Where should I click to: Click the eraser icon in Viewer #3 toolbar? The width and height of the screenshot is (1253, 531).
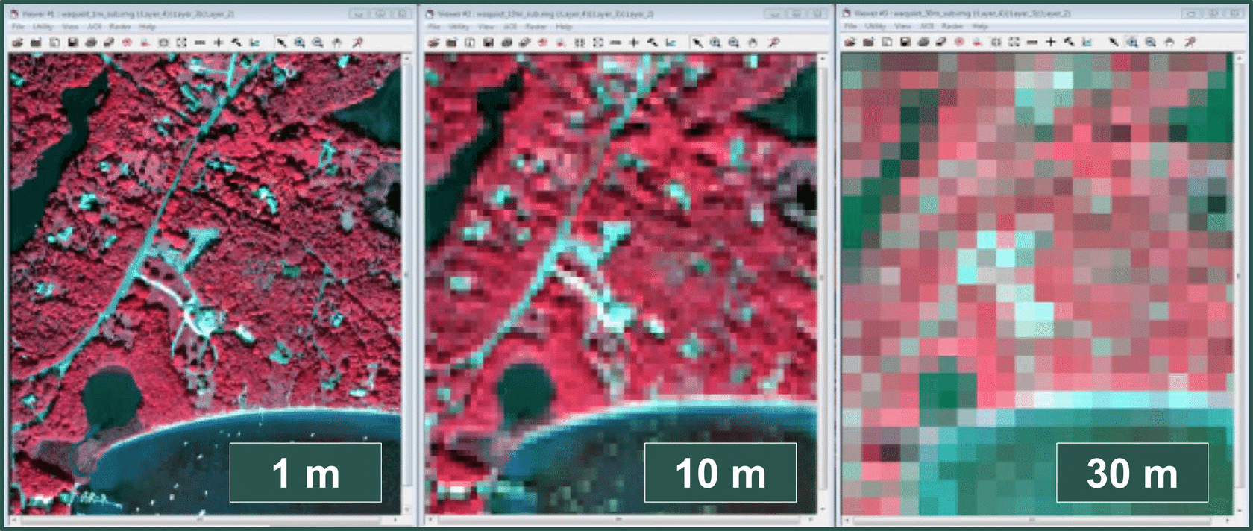(940, 42)
